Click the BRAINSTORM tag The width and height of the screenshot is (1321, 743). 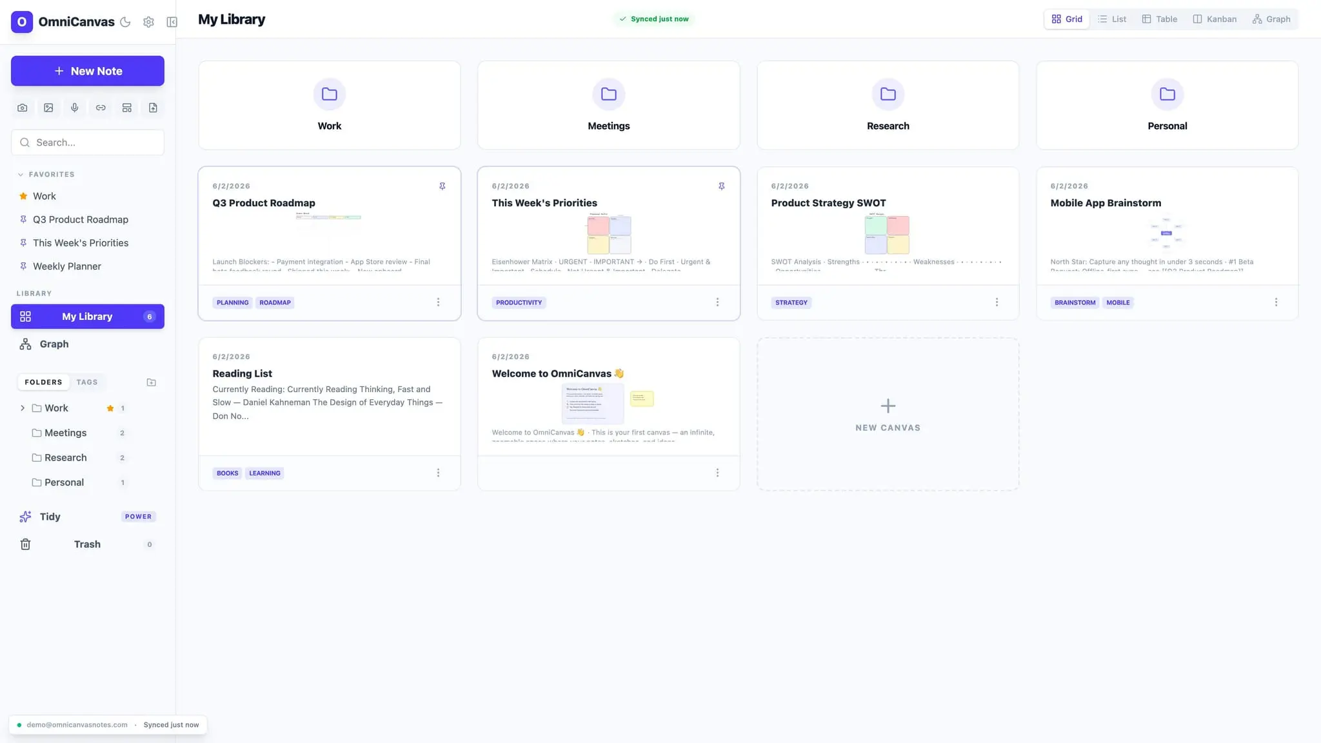point(1075,302)
